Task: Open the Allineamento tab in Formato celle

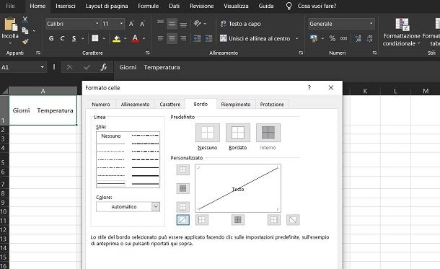Action: (136, 105)
